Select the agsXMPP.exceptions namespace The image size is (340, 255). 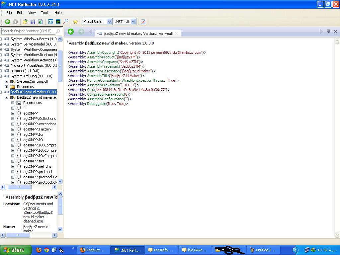[x=40, y=124]
